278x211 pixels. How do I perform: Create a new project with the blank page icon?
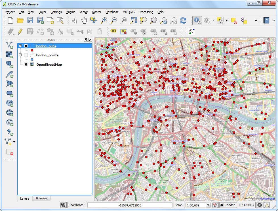(10, 20)
